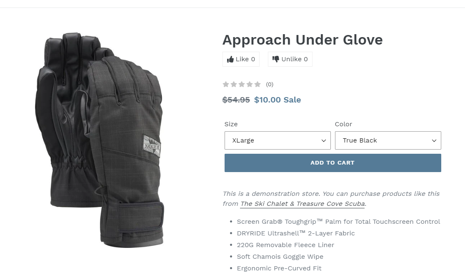This screenshot has width=465, height=280.
Task: Click the chevron arrow in Size selector
Action: (324, 140)
